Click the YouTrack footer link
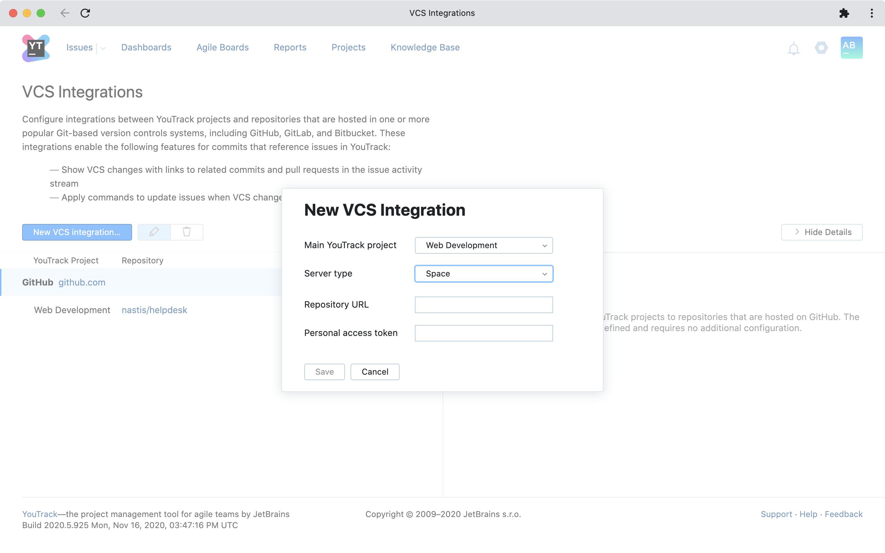Screen dimensions: 885x553 pos(39,514)
